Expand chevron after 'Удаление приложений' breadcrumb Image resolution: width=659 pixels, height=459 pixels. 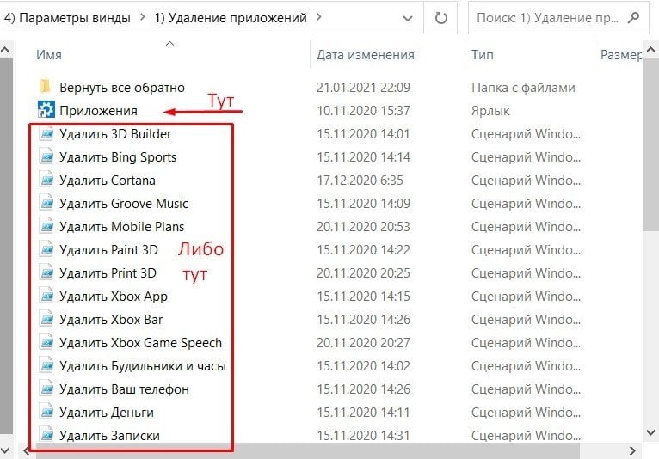click(319, 17)
